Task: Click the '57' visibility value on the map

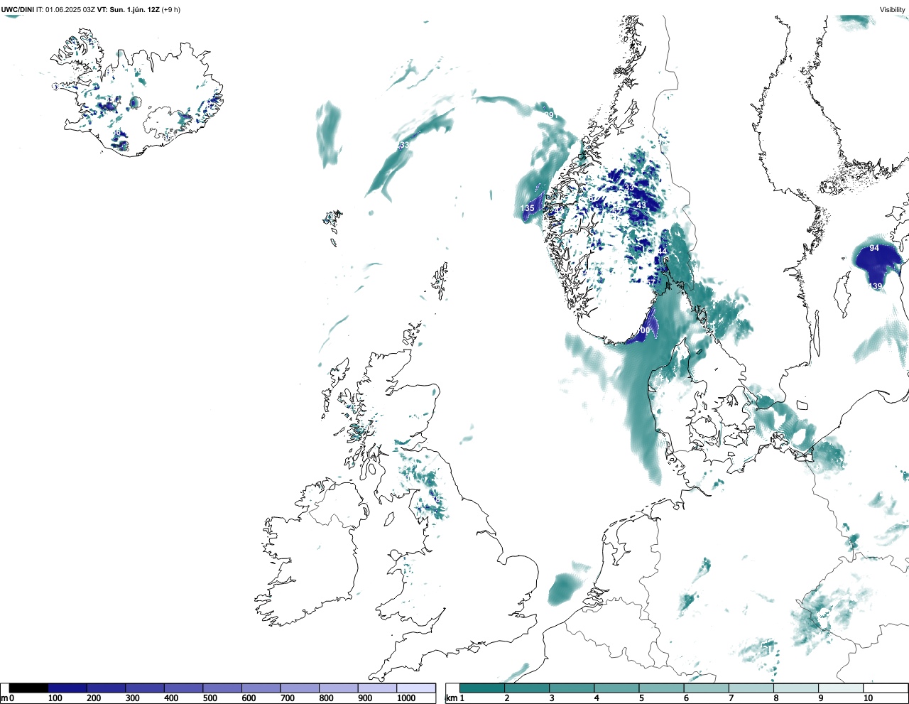Action: point(651,283)
